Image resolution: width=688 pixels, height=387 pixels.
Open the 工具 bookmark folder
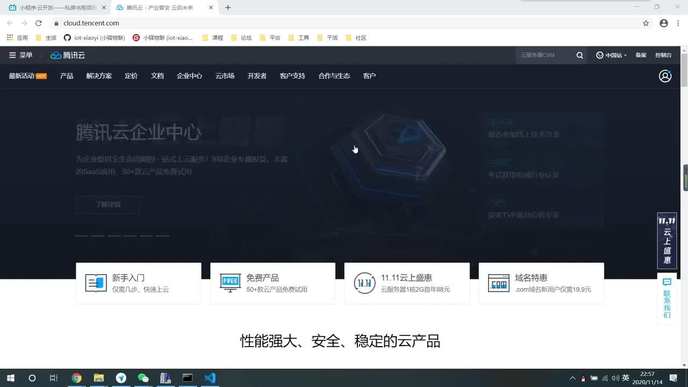click(x=298, y=38)
